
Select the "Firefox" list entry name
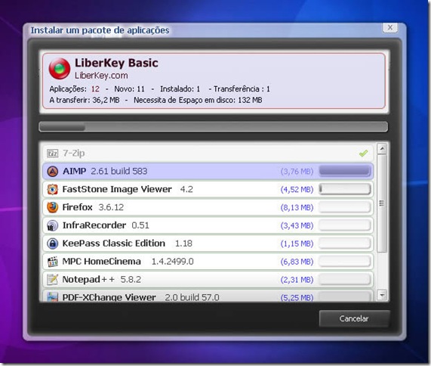tap(77, 207)
